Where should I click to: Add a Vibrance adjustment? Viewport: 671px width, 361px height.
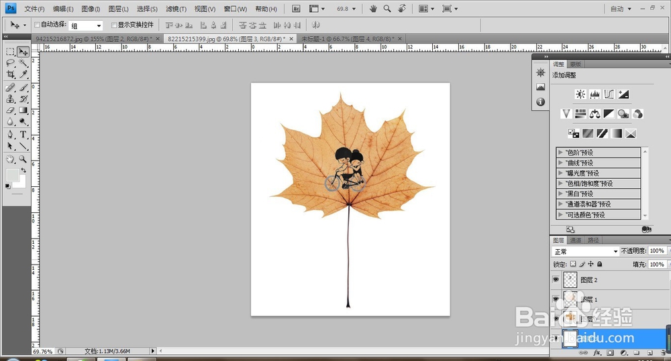[566, 114]
